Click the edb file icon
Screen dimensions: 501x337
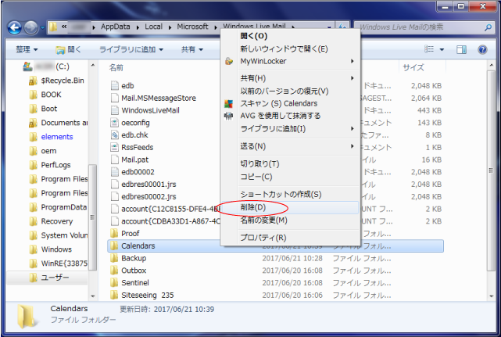coord(114,86)
